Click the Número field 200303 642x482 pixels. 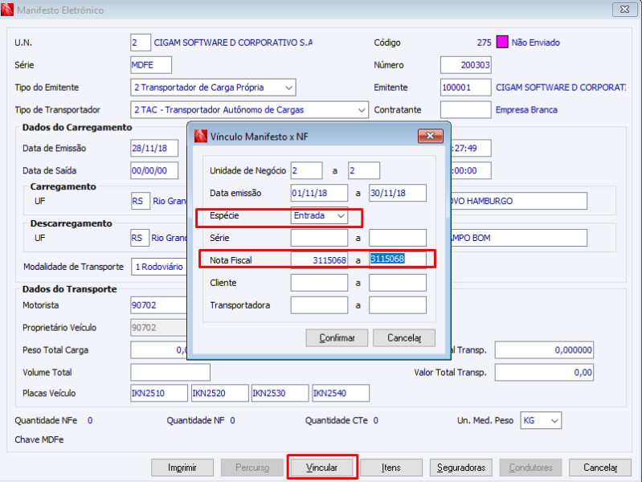(x=465, y=65)
